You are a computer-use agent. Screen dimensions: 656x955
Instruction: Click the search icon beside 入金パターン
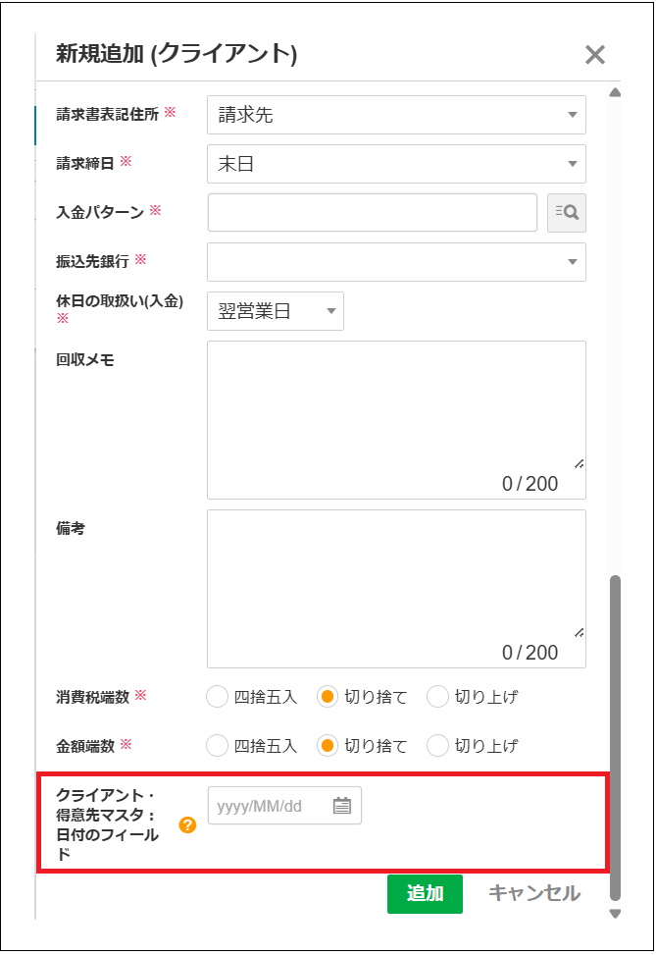566,212
